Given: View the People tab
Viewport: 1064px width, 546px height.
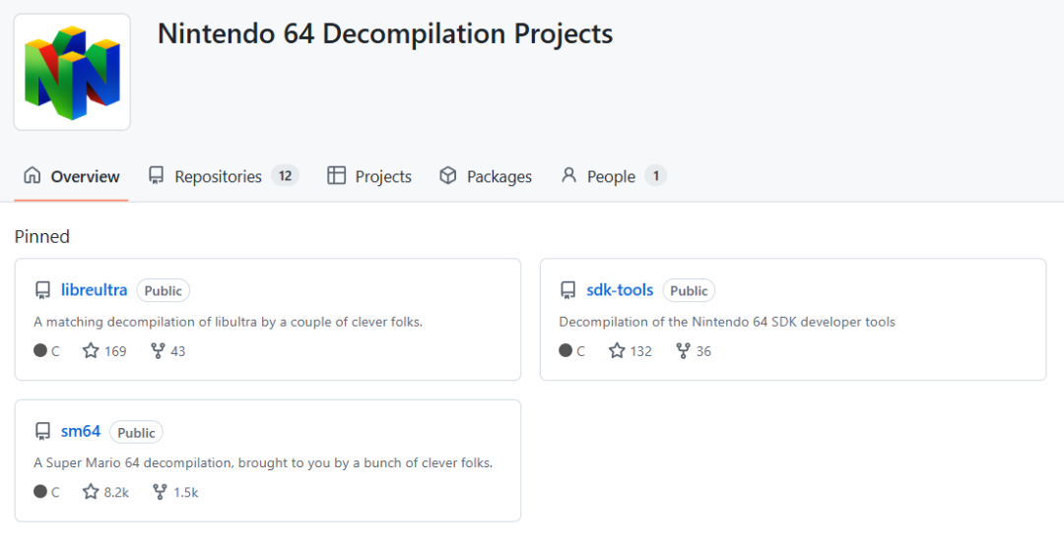Looking at the screenshot, I should 611,177.
